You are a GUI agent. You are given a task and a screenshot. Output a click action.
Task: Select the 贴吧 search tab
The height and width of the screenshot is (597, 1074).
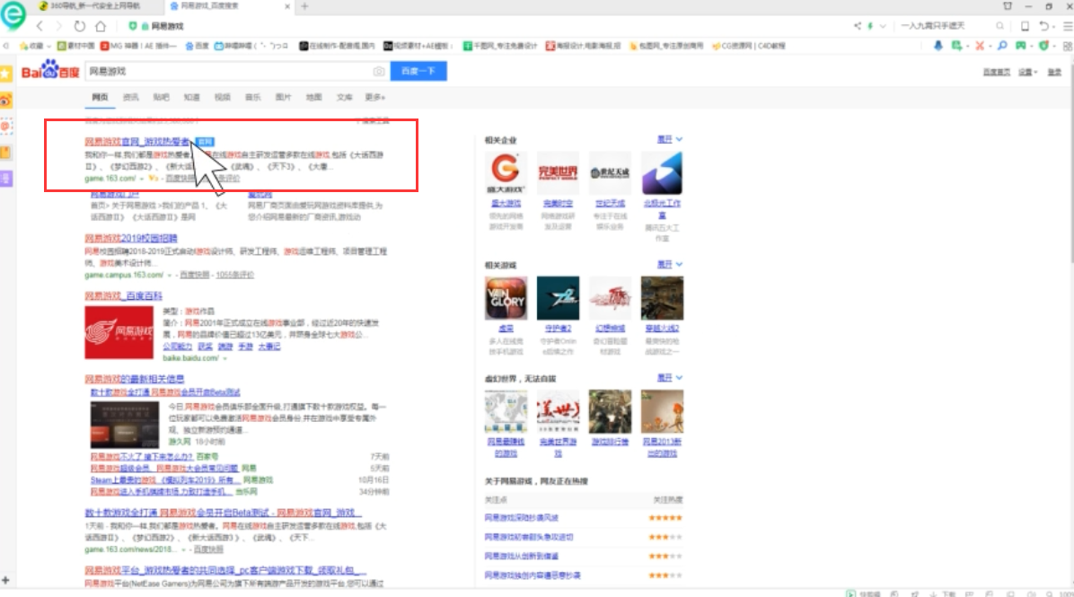tap(161, 97)
